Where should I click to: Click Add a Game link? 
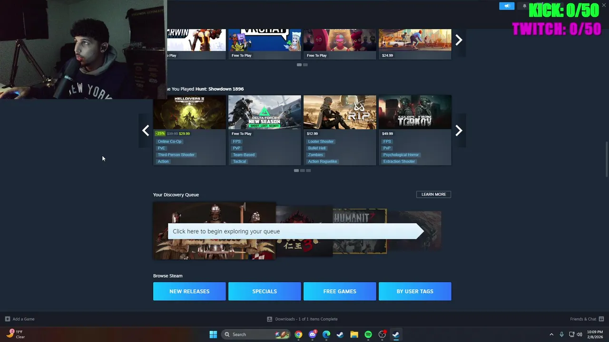point(23,319)
